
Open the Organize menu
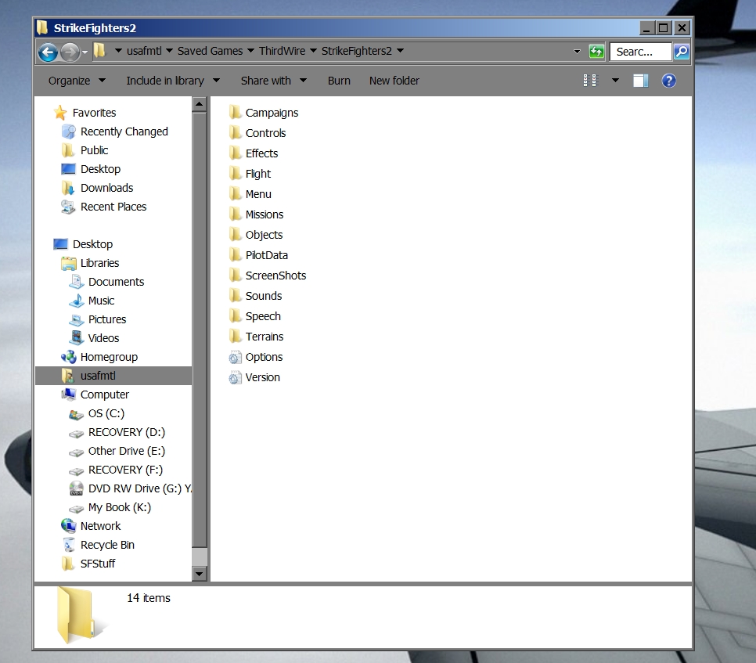[77, 81]
